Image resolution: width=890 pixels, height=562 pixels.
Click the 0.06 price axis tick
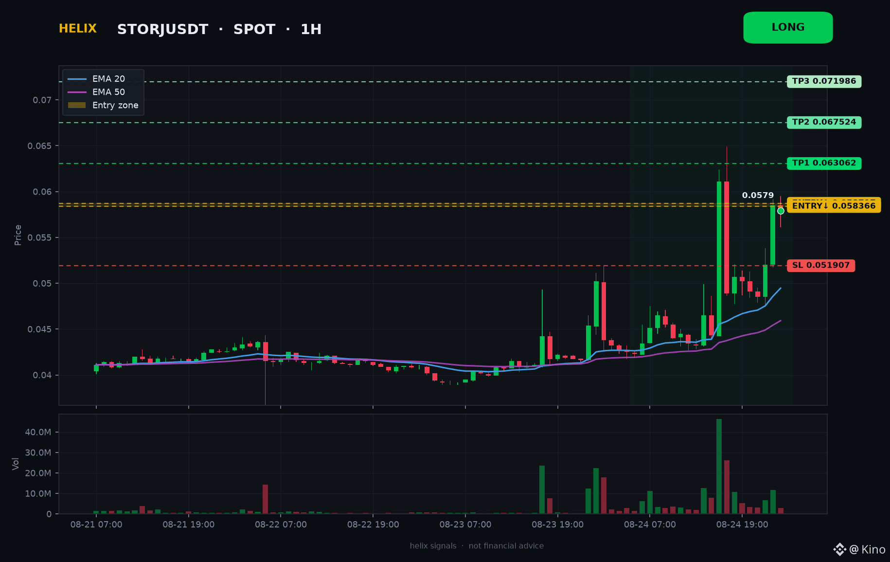pos(42,192)
